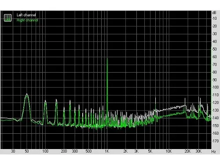The image size is (220, 165).
Task: Click the spectrum graph icon in the corner
Action: click(7, 18)
